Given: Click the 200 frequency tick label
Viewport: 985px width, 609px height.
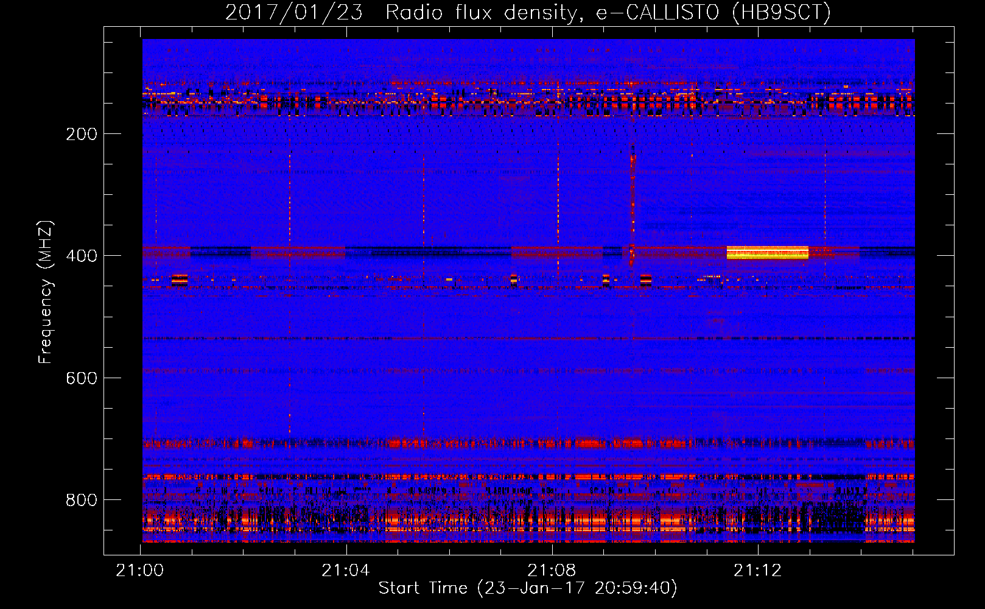Looking at the screenshot, I should click(x=82, y=134).
